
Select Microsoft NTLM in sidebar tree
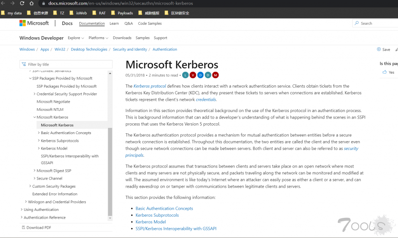tap(50, 109)
